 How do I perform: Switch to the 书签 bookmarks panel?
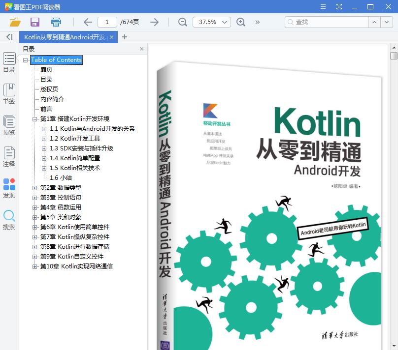[9, 93]
